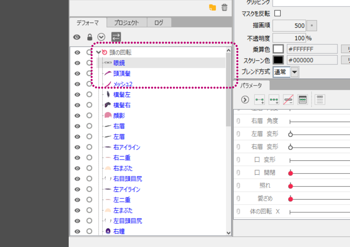
Task: Click the rotation deformer icon beside 頭の回転
Action: click(x=104, y=52)
